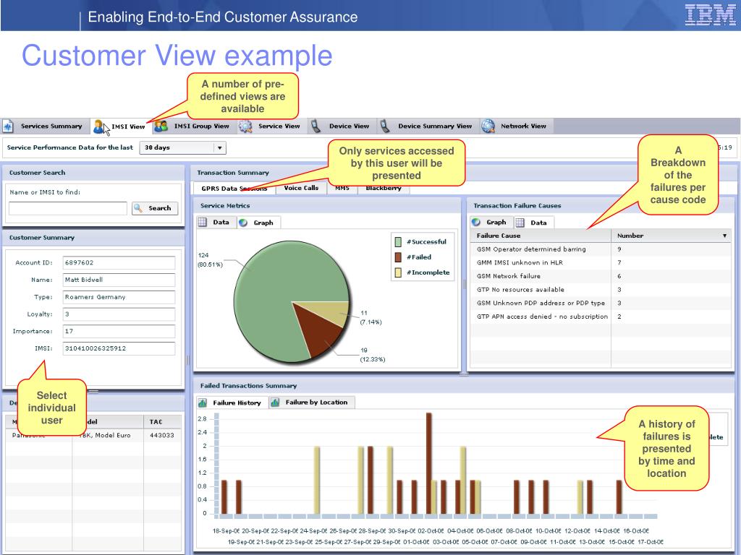Click the IMSI field 310410026325912
741x555 pixels.
(119, 349)
